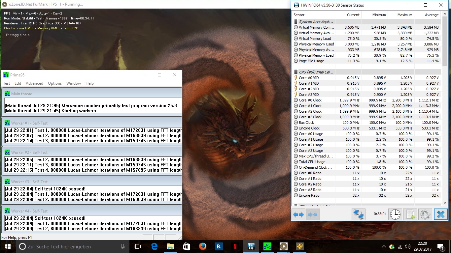Switch to Prime95 via its taskbar icon
The height and width of the screenshot is (253, 451).
coord(267,246)
